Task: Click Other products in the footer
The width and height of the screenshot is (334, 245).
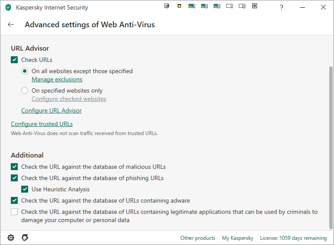Action: tap(198, 238)
